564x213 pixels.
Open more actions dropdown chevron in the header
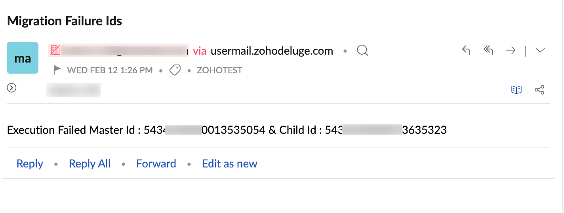(x=540, y=50)
